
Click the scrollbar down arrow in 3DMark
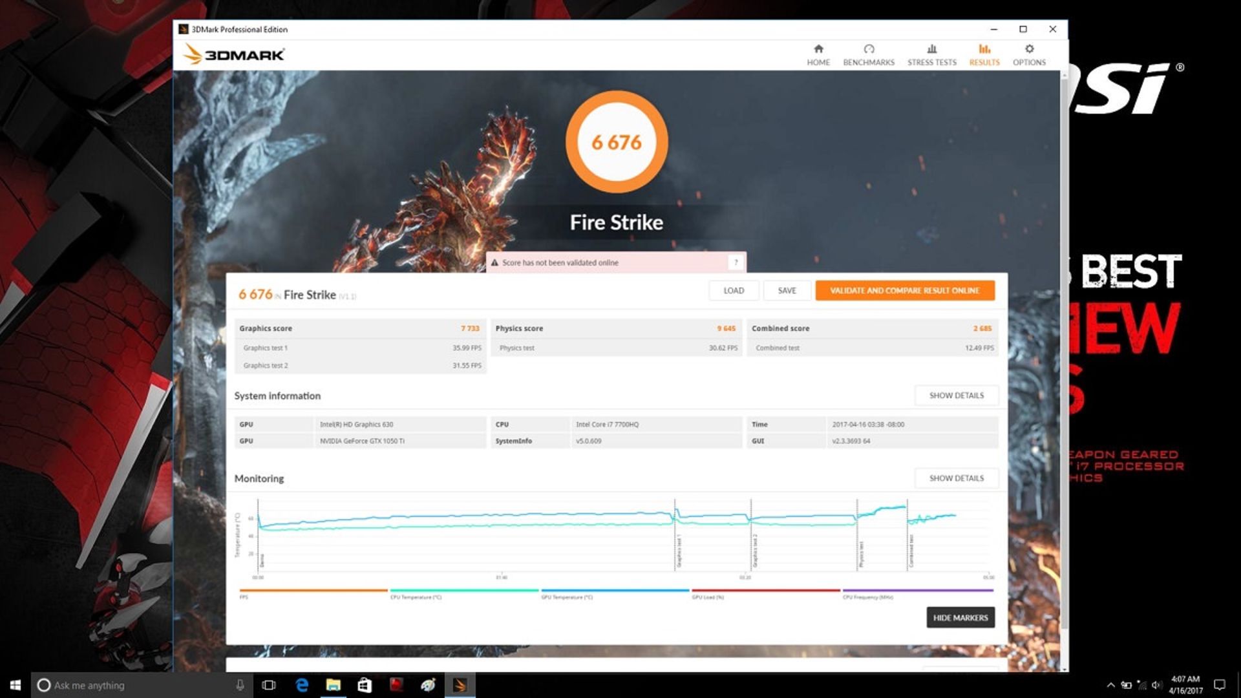click(x=1064, y=668)
